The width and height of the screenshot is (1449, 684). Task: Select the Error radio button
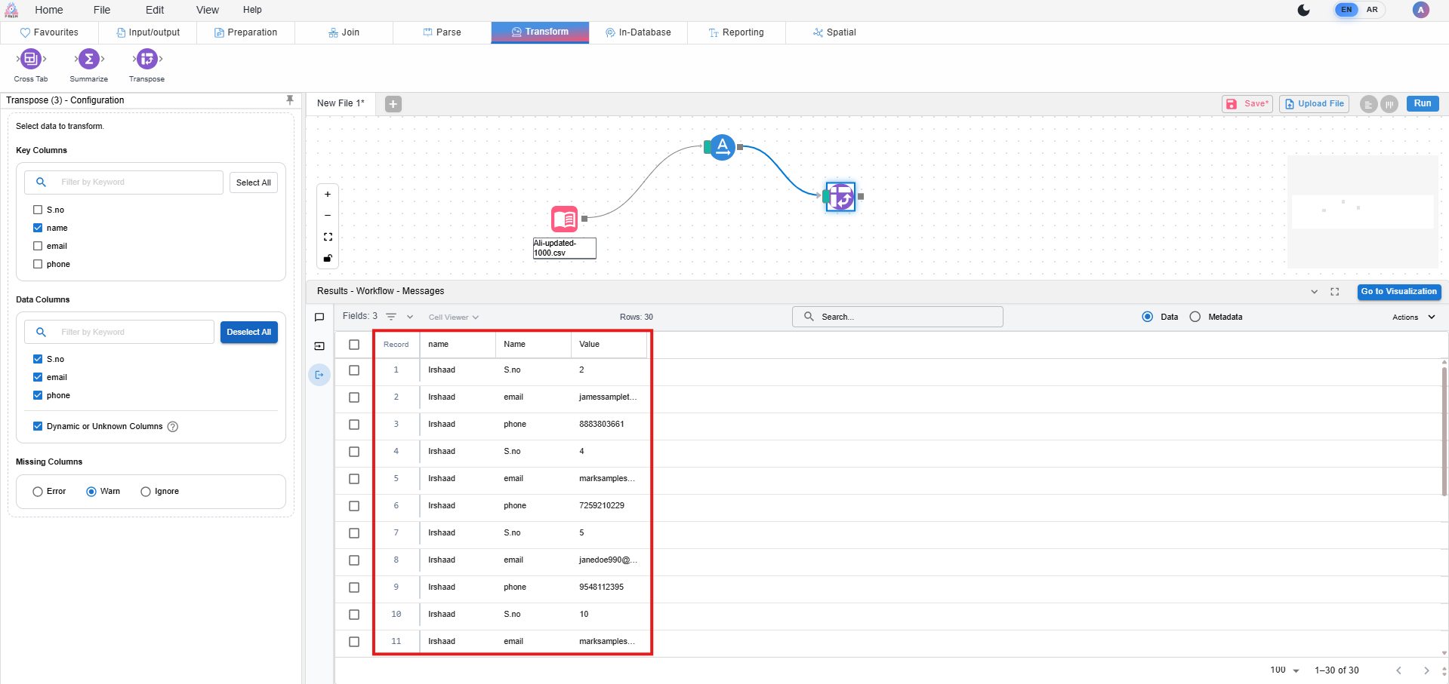tap(38, 492)
